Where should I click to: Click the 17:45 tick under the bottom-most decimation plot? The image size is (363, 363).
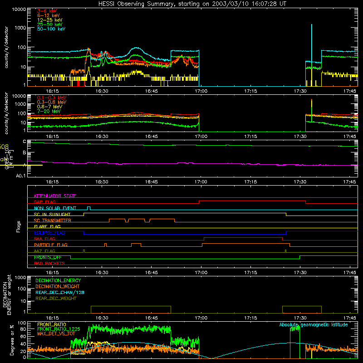349,318
